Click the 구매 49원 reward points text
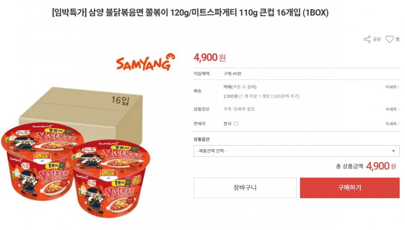Screen dimensions: 405x230 point(232,74)
